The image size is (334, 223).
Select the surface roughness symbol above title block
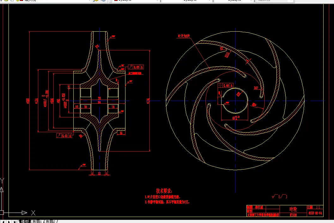point(279,196)
